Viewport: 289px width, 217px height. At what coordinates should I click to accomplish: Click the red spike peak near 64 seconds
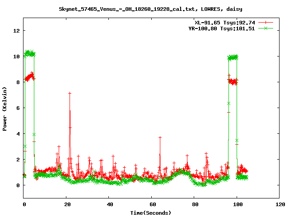click(160, 137)
